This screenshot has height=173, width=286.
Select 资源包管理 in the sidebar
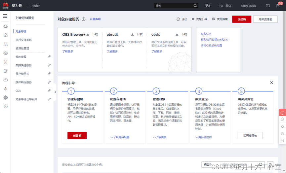(x=22, y=48)
